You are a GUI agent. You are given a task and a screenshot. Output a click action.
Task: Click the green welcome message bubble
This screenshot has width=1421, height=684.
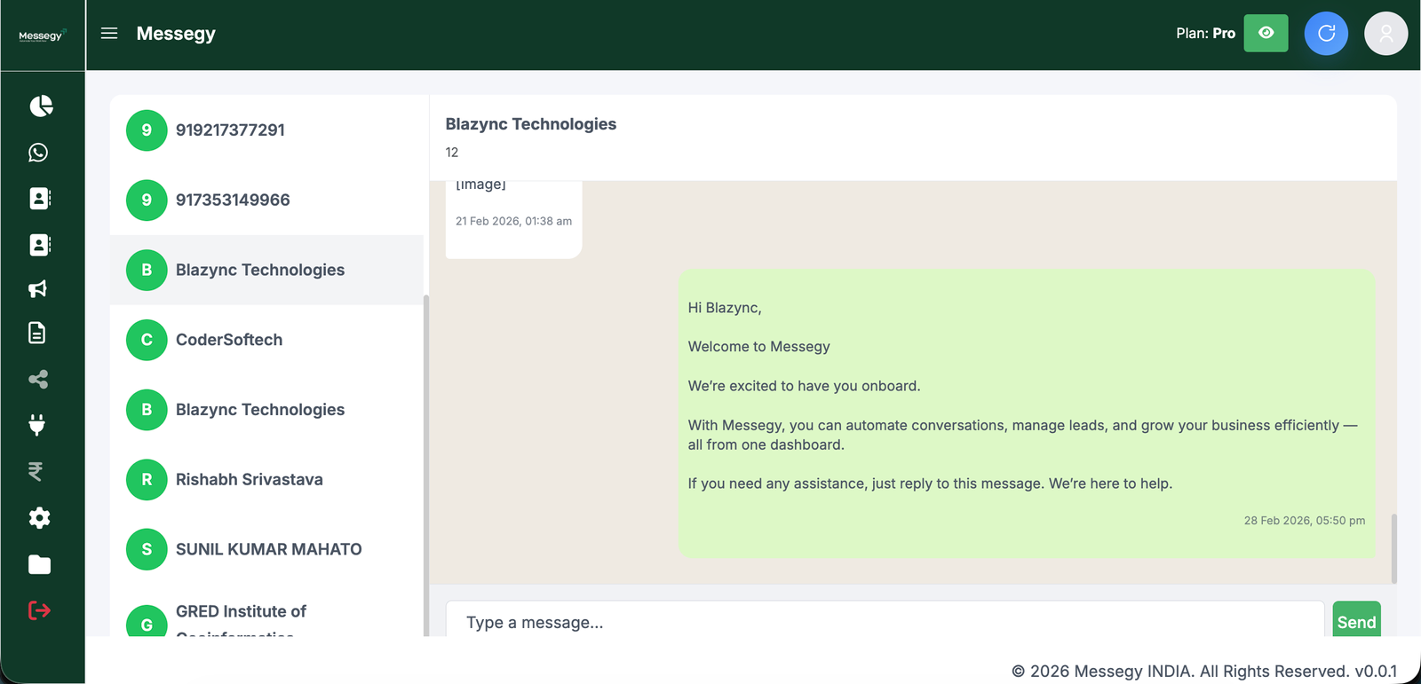1027,414
